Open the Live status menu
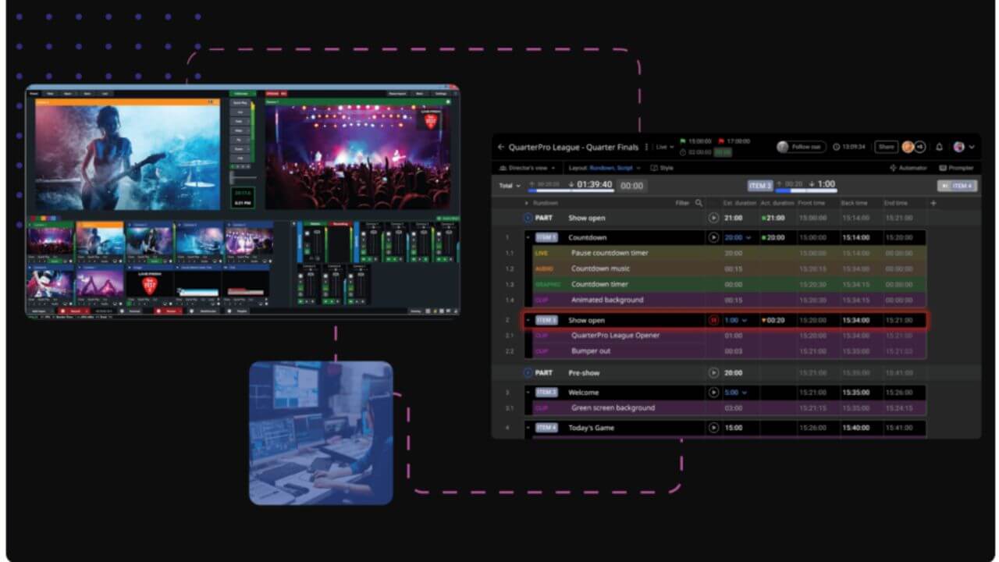The image size is (999, 562). tap(665, 147)
